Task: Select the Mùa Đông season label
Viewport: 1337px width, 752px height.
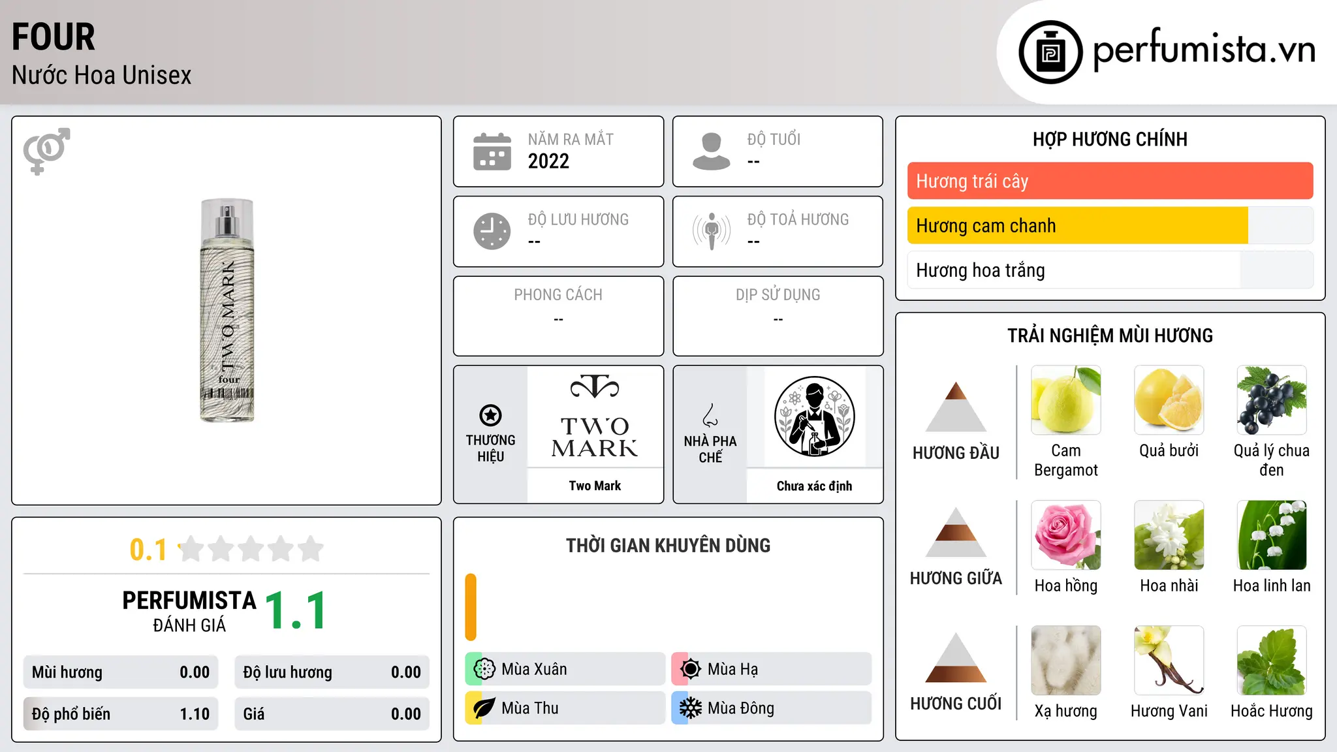Action: point(741,708)
